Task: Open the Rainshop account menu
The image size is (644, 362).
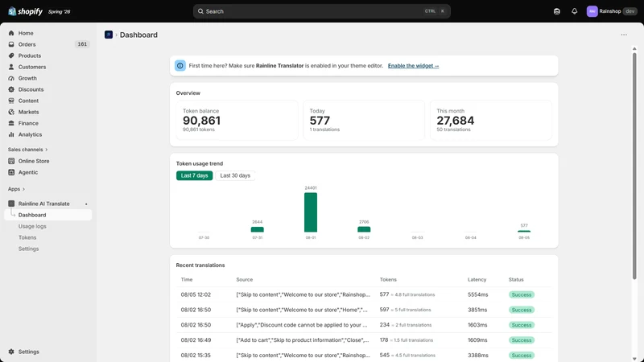Action: click(x=611, y=11)
